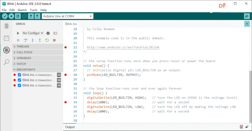Expand the THREADS section
Screen dimensions: 252x131
click(38, 47)
